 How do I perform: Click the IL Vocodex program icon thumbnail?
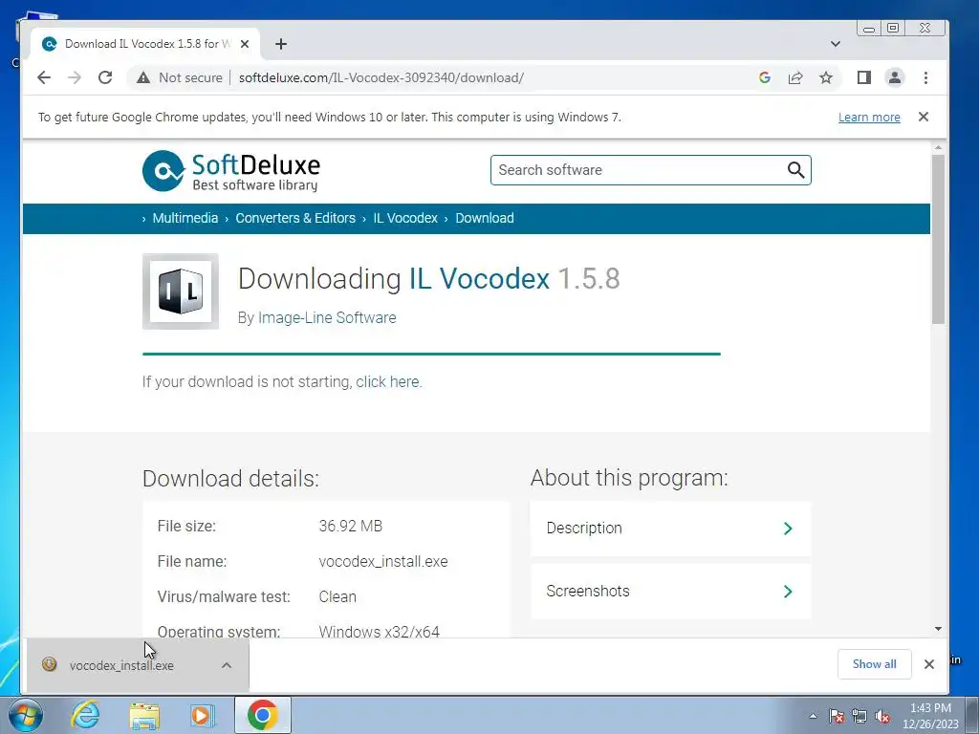pyautogui.click(x=181, y=291)
